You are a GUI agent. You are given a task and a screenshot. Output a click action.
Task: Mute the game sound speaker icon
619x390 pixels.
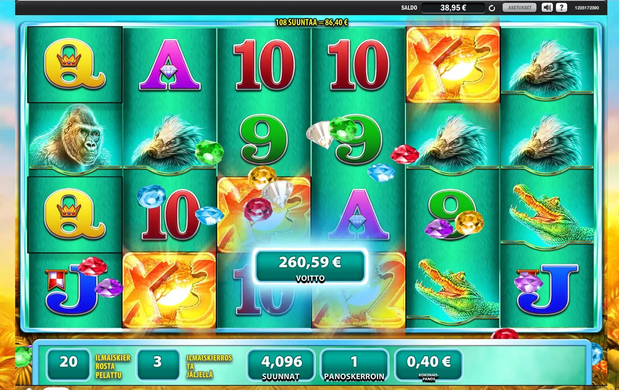pyautogui.click(x=547, y=7)
